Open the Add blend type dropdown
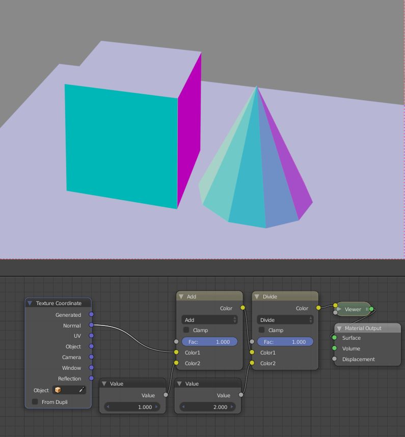The image size is (405, 437). pyautogui.click(x=209, y=320)
